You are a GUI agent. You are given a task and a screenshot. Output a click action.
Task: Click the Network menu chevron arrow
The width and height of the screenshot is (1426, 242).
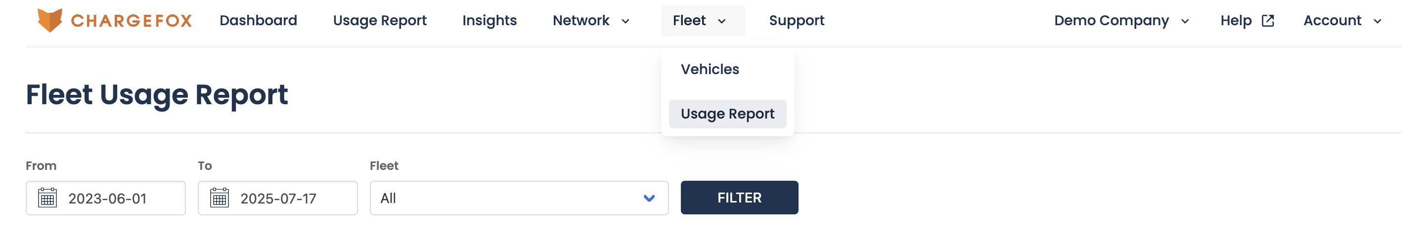click(x=625, y=22)
